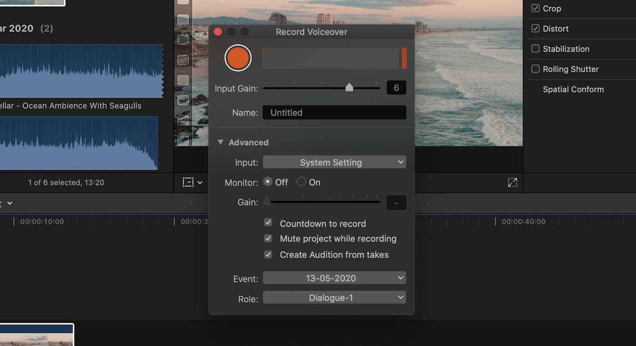Open the Event 13-05-2020 dropdown
Image resolution: width=636 pixels, height=346 pixels.
[334, 278]
